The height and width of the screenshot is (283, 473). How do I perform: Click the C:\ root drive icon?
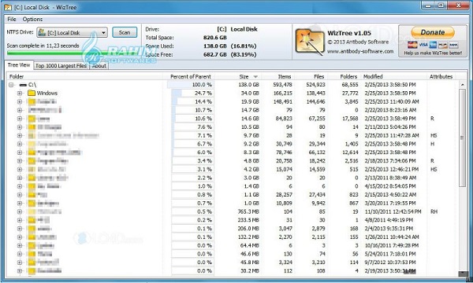pyautogui.click(x=23, y=85)
